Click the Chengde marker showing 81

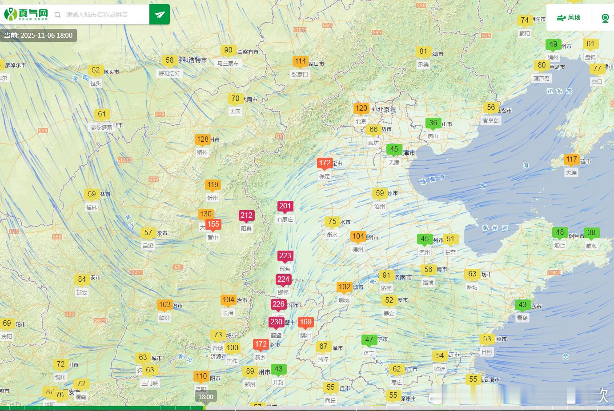tap(423, 52)
